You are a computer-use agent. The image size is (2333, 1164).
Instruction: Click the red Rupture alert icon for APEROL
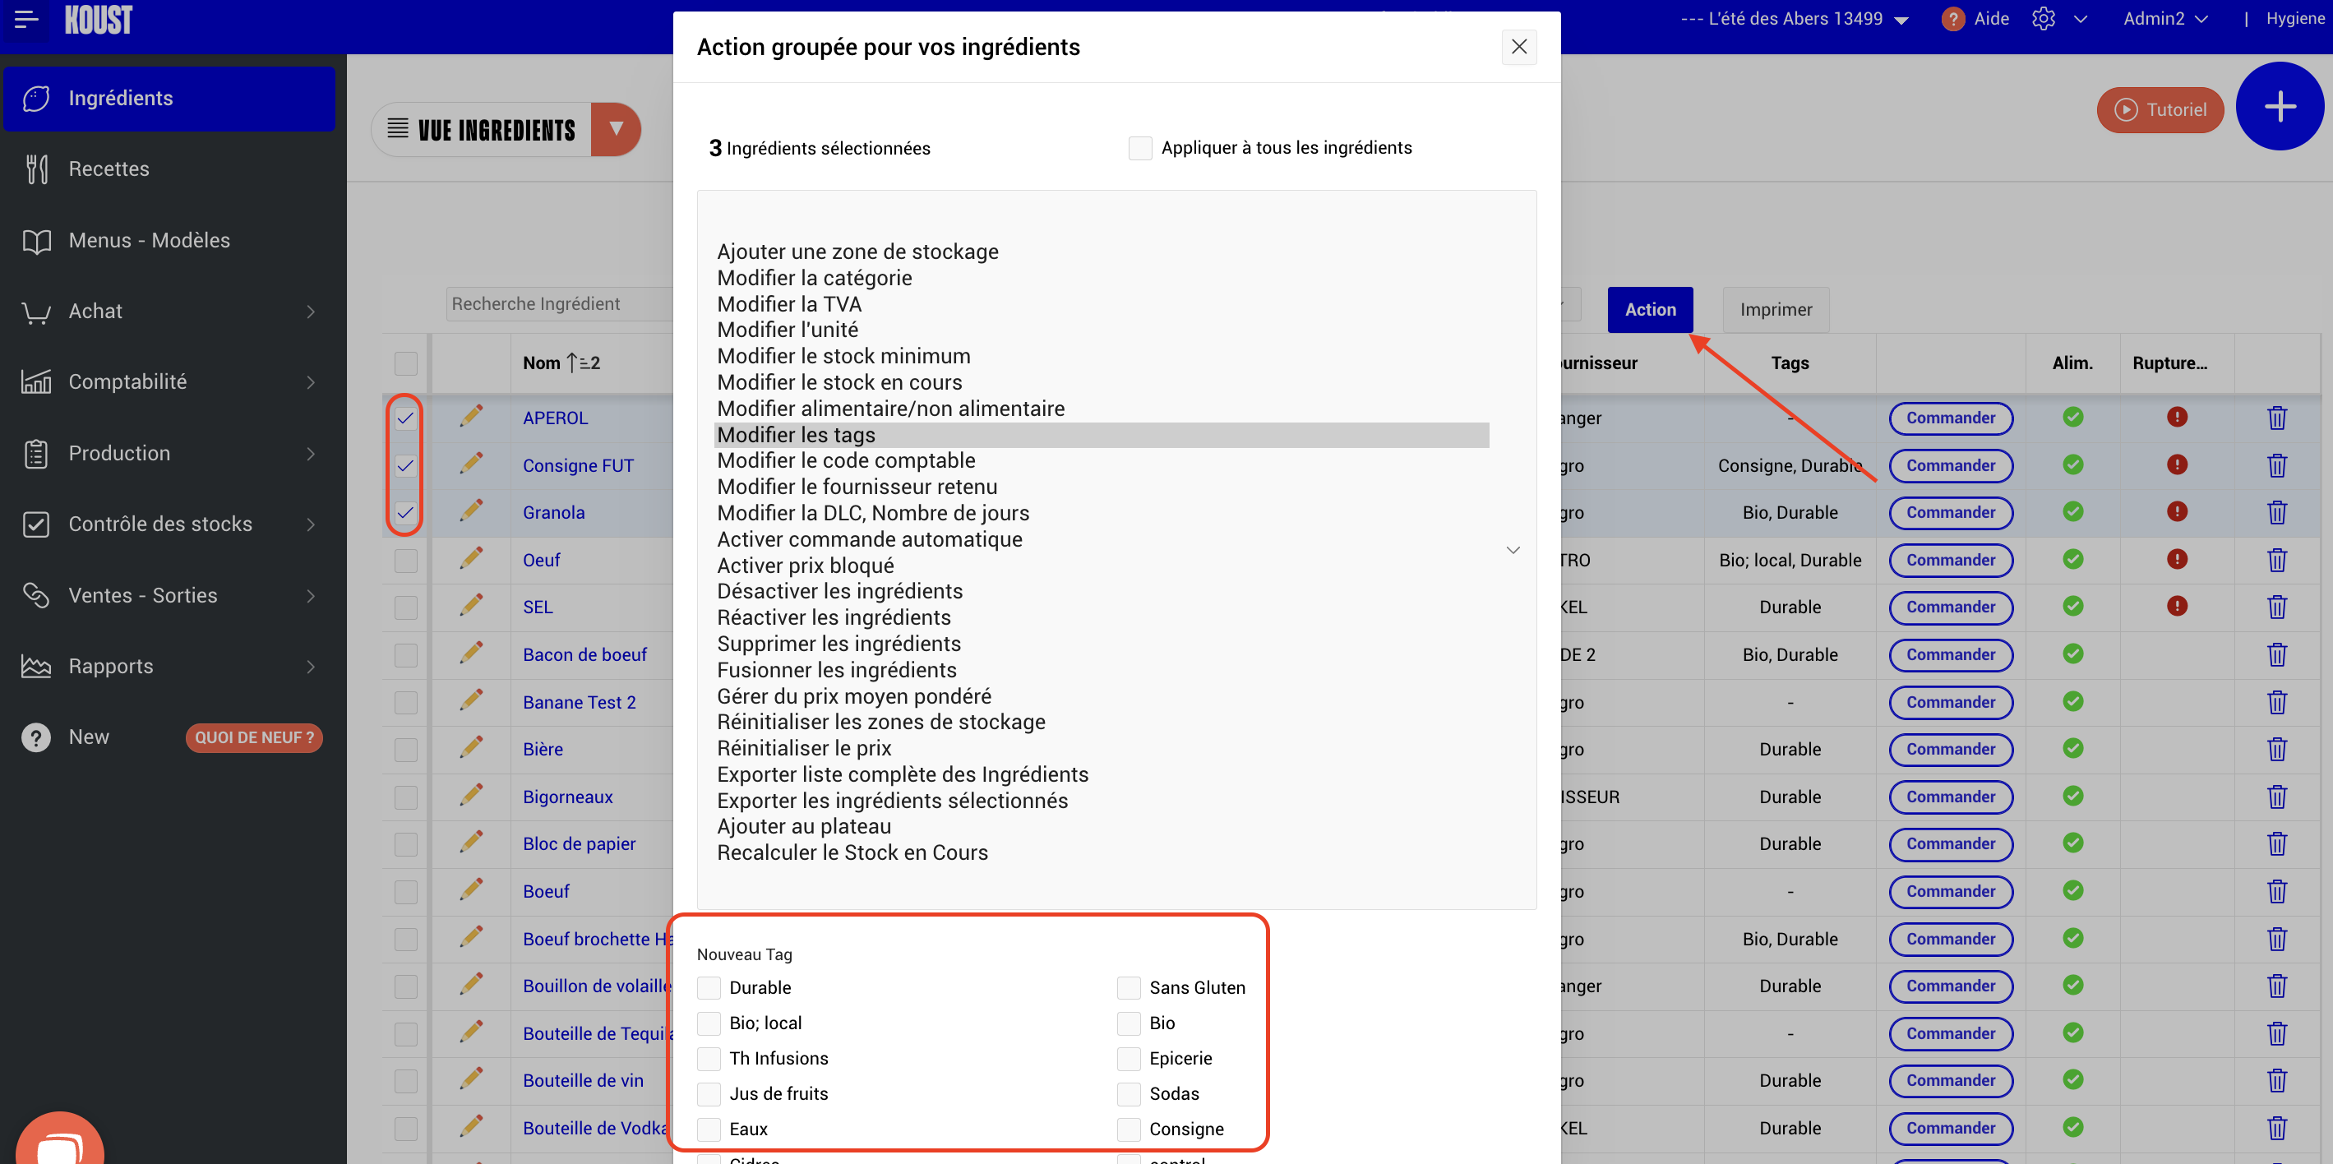point(2176,417)
